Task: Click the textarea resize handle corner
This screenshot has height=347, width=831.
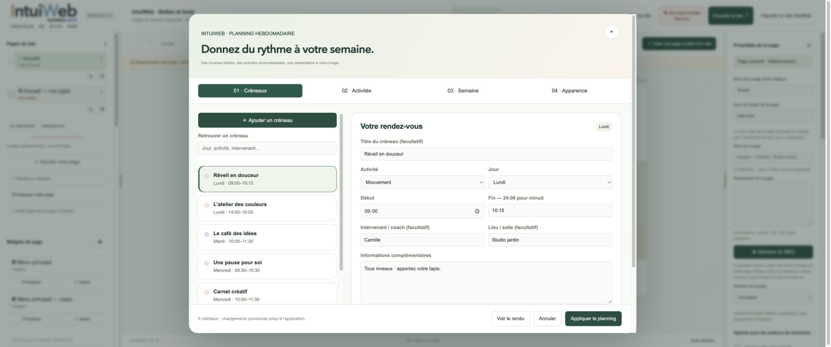Action: click(609, 301)
